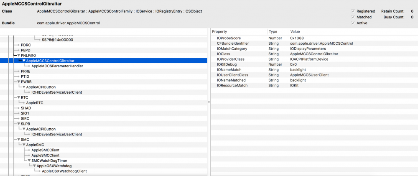
Task: Collapse the SLPB node triangle
Action: click(x=19, y=124)
